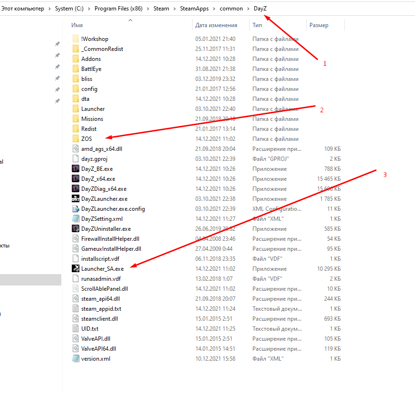Select steamclient.dll file name

pyautogui.click(x=99, y=319)
